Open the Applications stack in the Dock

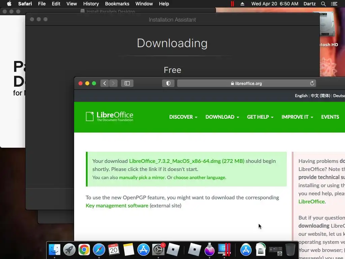(x=246, y=250)
